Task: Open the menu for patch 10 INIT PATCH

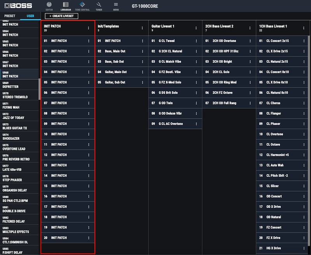Action: [x=89, y=134]
